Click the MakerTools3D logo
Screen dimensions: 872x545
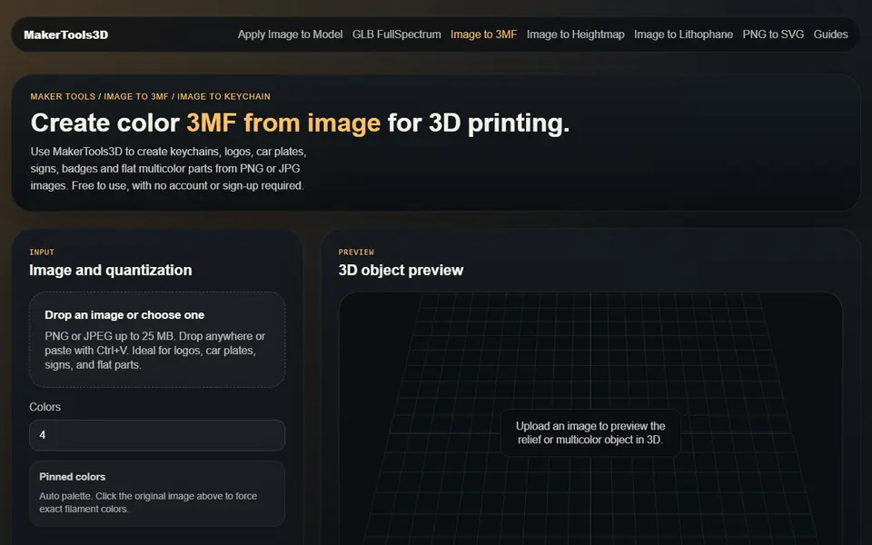click(x=65, y=35)
